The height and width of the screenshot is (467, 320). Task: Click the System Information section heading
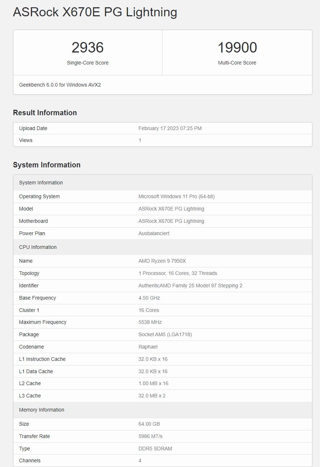47,165
